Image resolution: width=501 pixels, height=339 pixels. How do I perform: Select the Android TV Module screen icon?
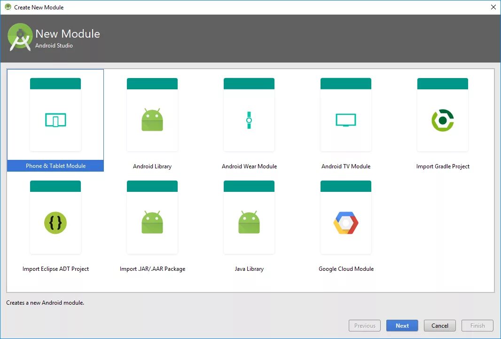click(346, 120)
